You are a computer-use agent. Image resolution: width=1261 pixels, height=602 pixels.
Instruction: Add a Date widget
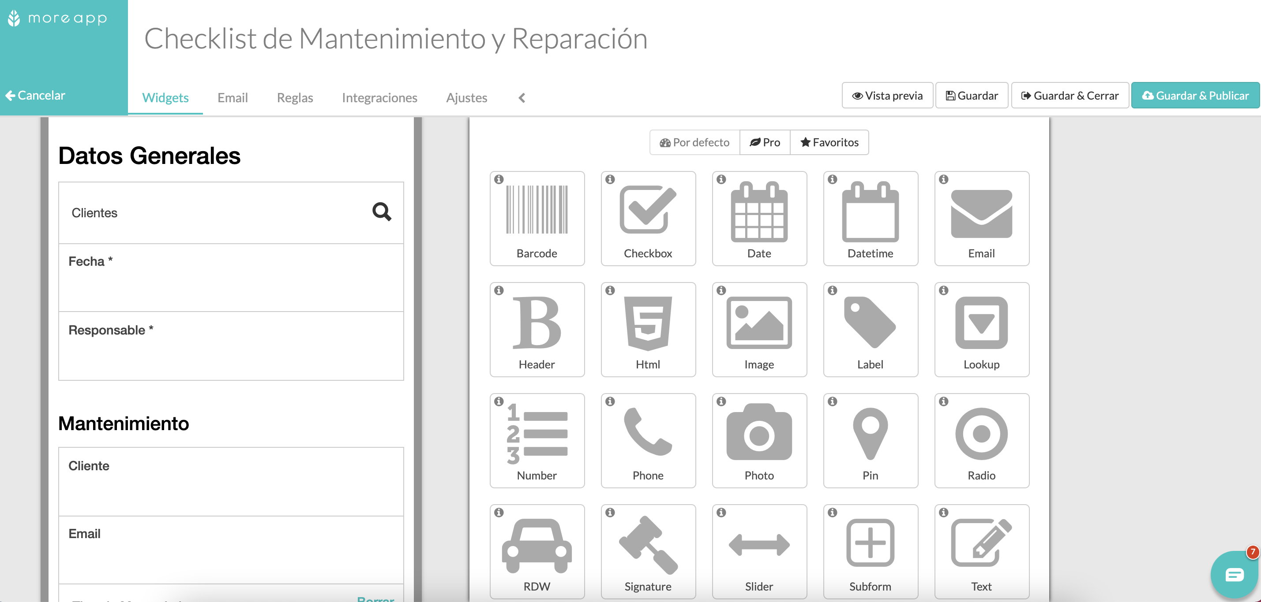pyautogui.click(x=759, y=218)
